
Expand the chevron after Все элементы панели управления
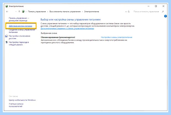[x=82, y=12]
